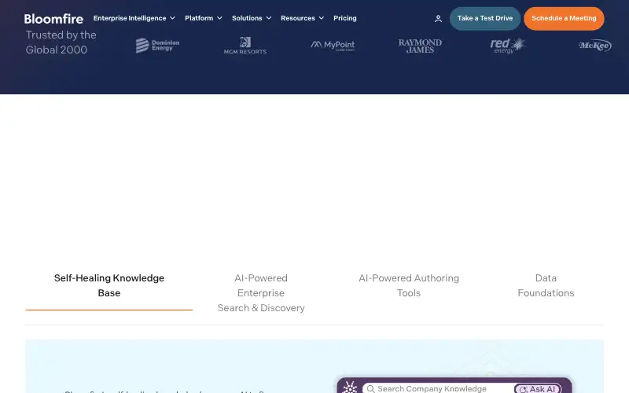This screenshot has height=393, width=629.
Task: Expand the Resources dropdown
Action: click(x=302, y=18)
